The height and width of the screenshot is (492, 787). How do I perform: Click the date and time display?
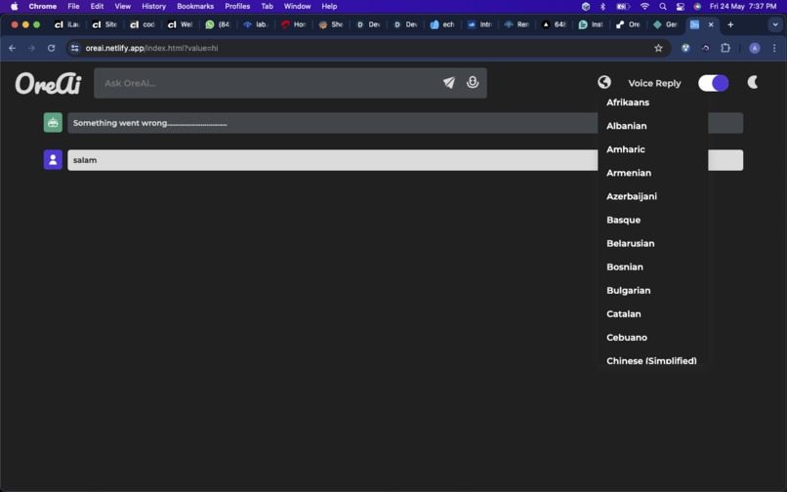point(743,7)
